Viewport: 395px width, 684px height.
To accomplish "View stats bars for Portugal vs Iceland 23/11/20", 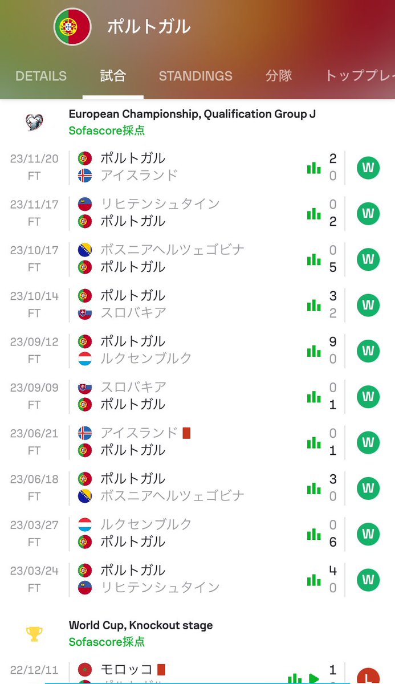I will tap(313, 167).
